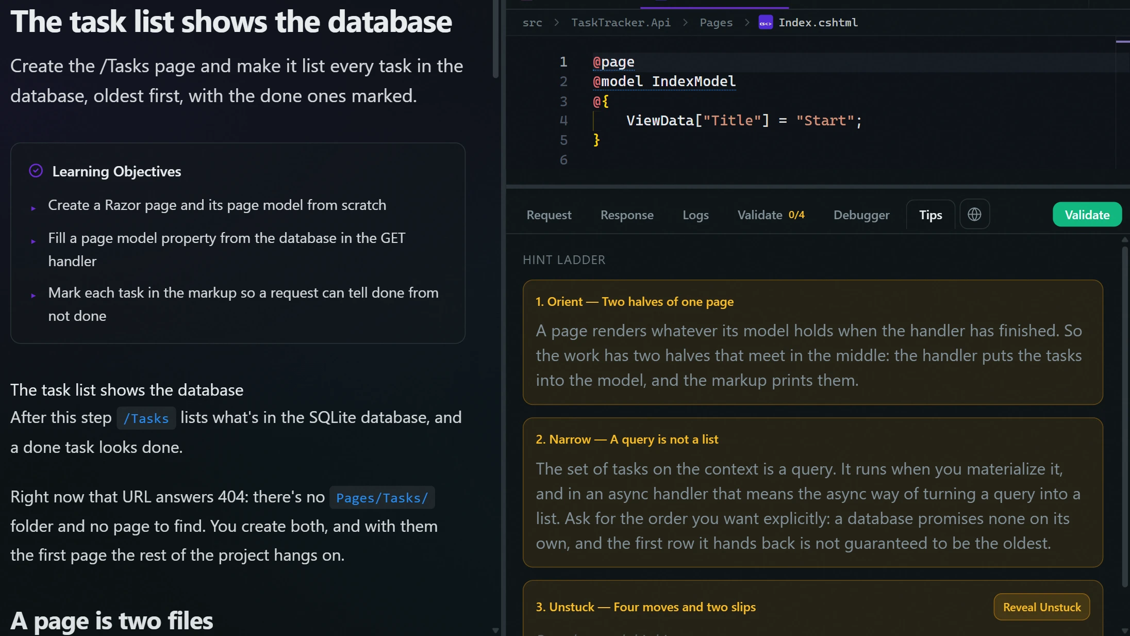
Task: Open the Validate 0/4 tab
Action: pos(771,215)
